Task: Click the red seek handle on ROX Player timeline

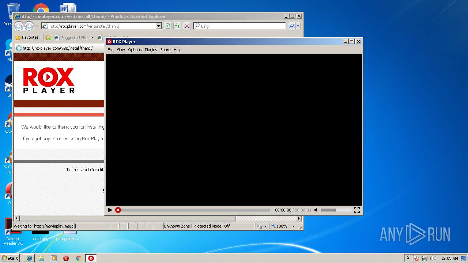Action: coord(118,210)
